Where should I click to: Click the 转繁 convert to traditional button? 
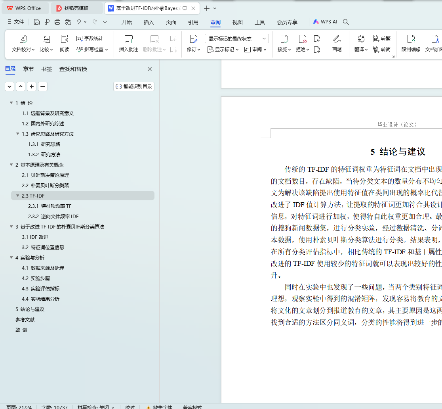pyautogui.click(x=382, y=38)
